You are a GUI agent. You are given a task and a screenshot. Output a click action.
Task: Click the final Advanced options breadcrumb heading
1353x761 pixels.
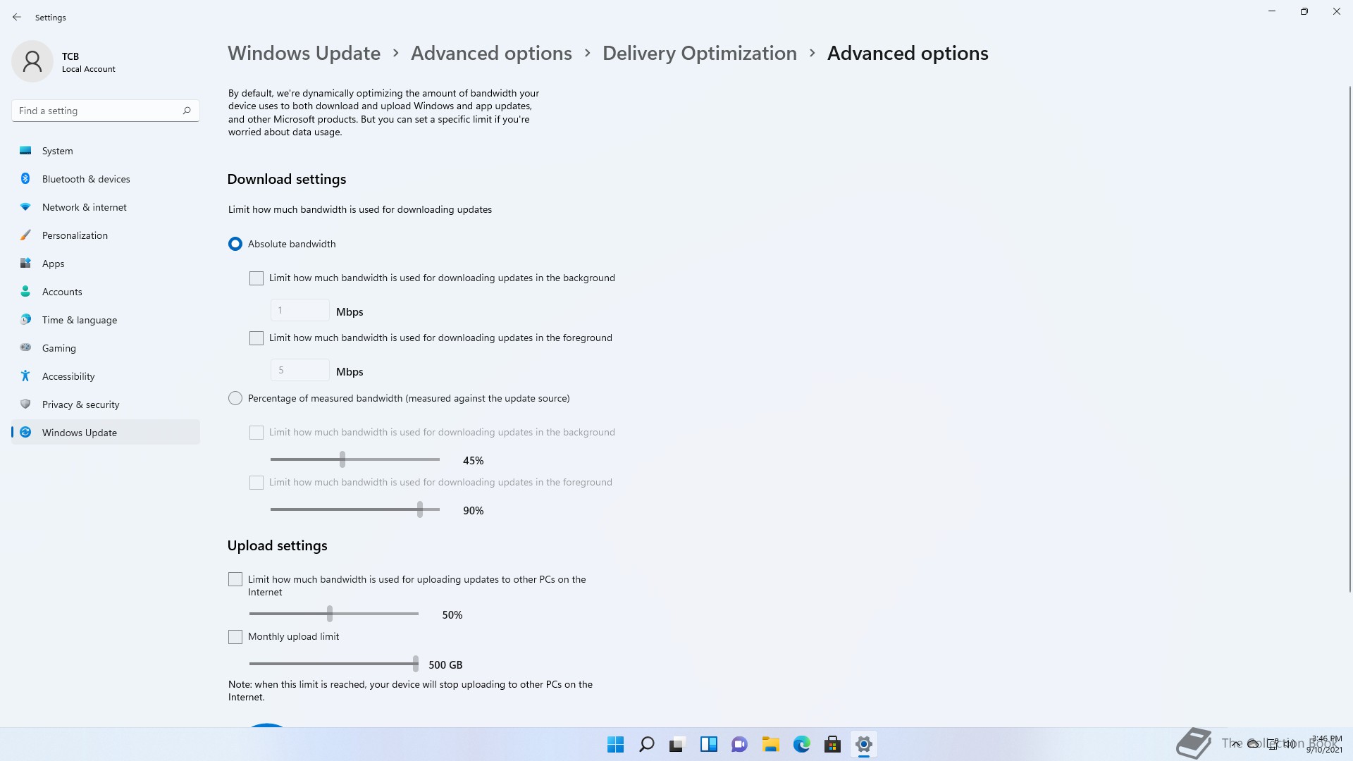908,54
